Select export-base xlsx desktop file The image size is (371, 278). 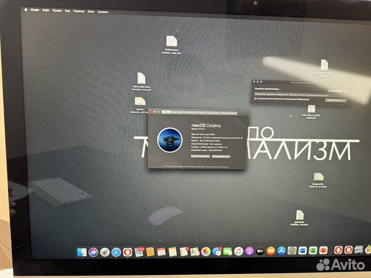click(140, 105)
